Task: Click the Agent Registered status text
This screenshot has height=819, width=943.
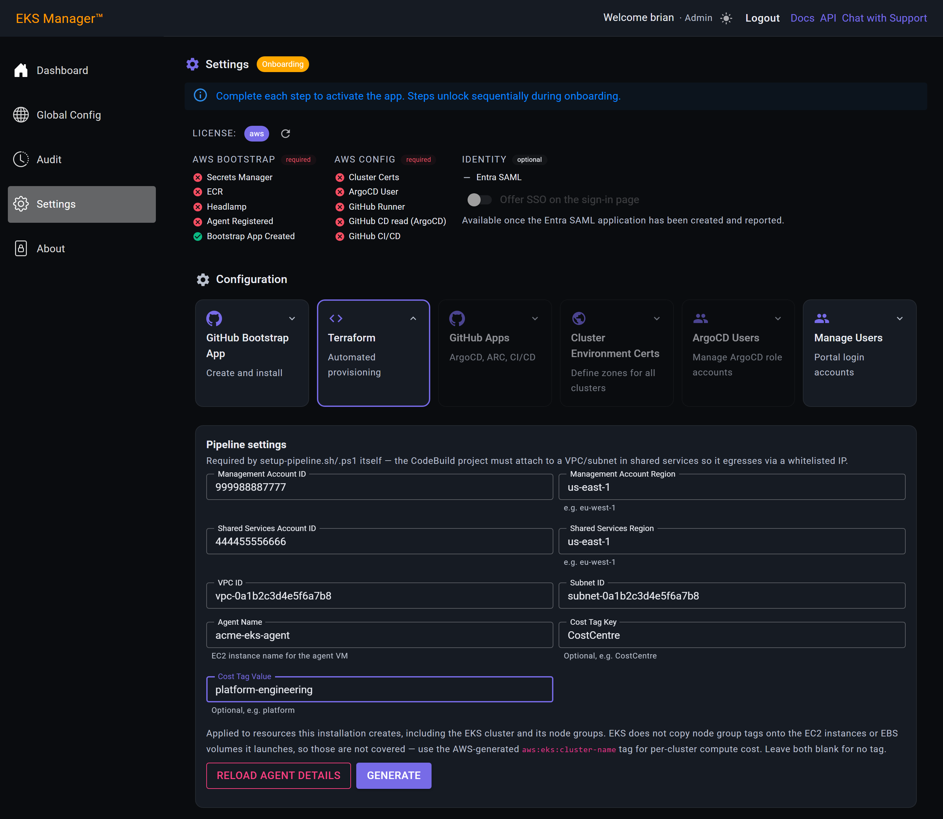Action: point(240,221)
